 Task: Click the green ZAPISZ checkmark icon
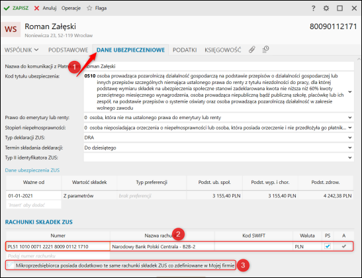tap(7, 9)
